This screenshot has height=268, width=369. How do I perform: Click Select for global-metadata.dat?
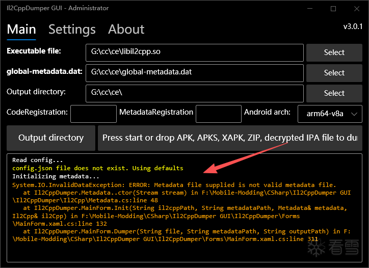point(334,73)
